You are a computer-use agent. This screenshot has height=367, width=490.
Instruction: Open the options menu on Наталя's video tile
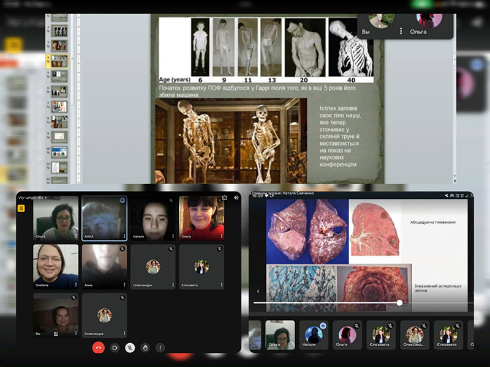[x=173, y=236]
